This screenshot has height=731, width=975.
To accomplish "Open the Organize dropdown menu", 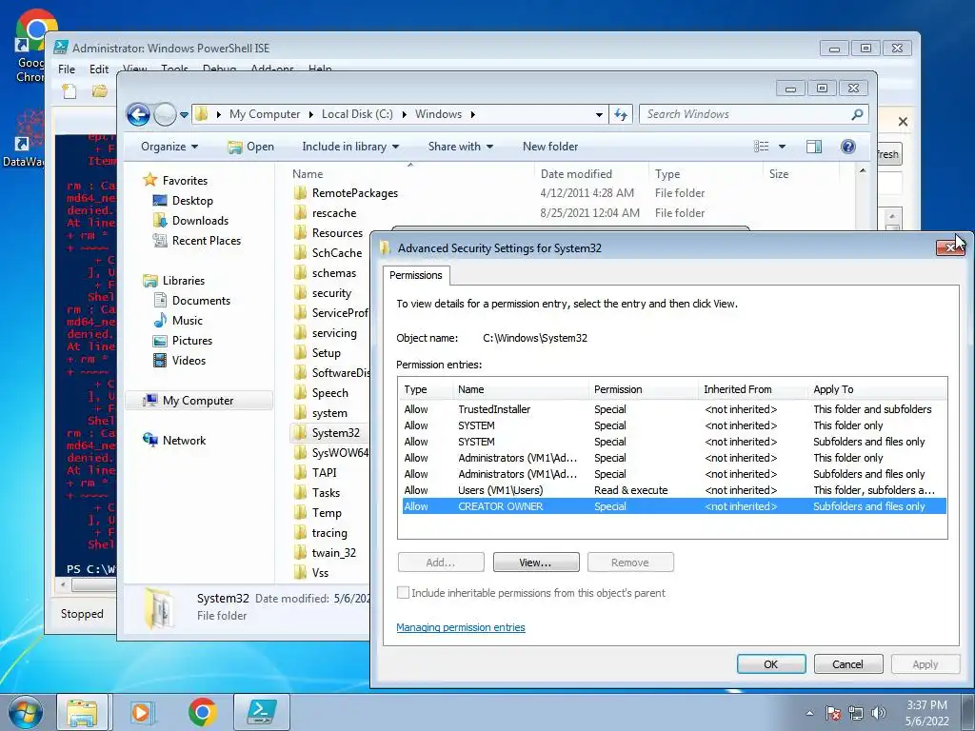I will (169, 147).
